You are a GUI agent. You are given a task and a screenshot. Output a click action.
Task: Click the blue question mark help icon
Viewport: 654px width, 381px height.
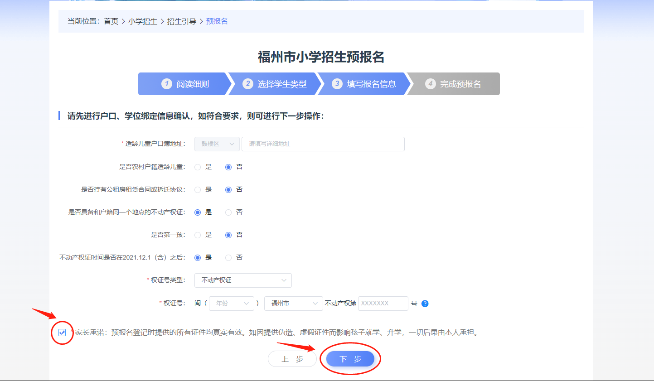pyautogui.click(x=425, y=304)
